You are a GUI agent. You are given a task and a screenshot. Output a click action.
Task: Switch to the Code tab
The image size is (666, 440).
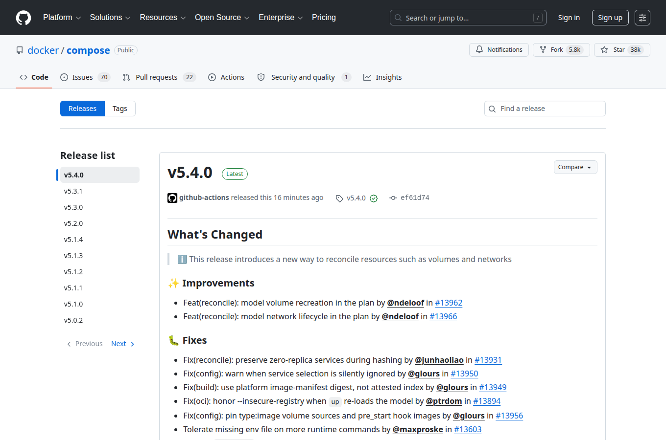(x=34, y=77)
